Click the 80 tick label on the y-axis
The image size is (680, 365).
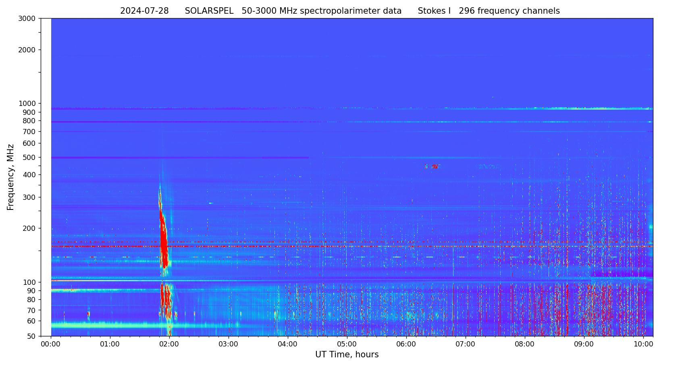click(x=31, y=300)
